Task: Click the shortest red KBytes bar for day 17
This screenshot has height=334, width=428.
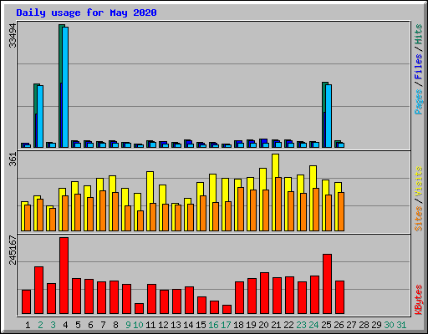Action: point(227,310)
